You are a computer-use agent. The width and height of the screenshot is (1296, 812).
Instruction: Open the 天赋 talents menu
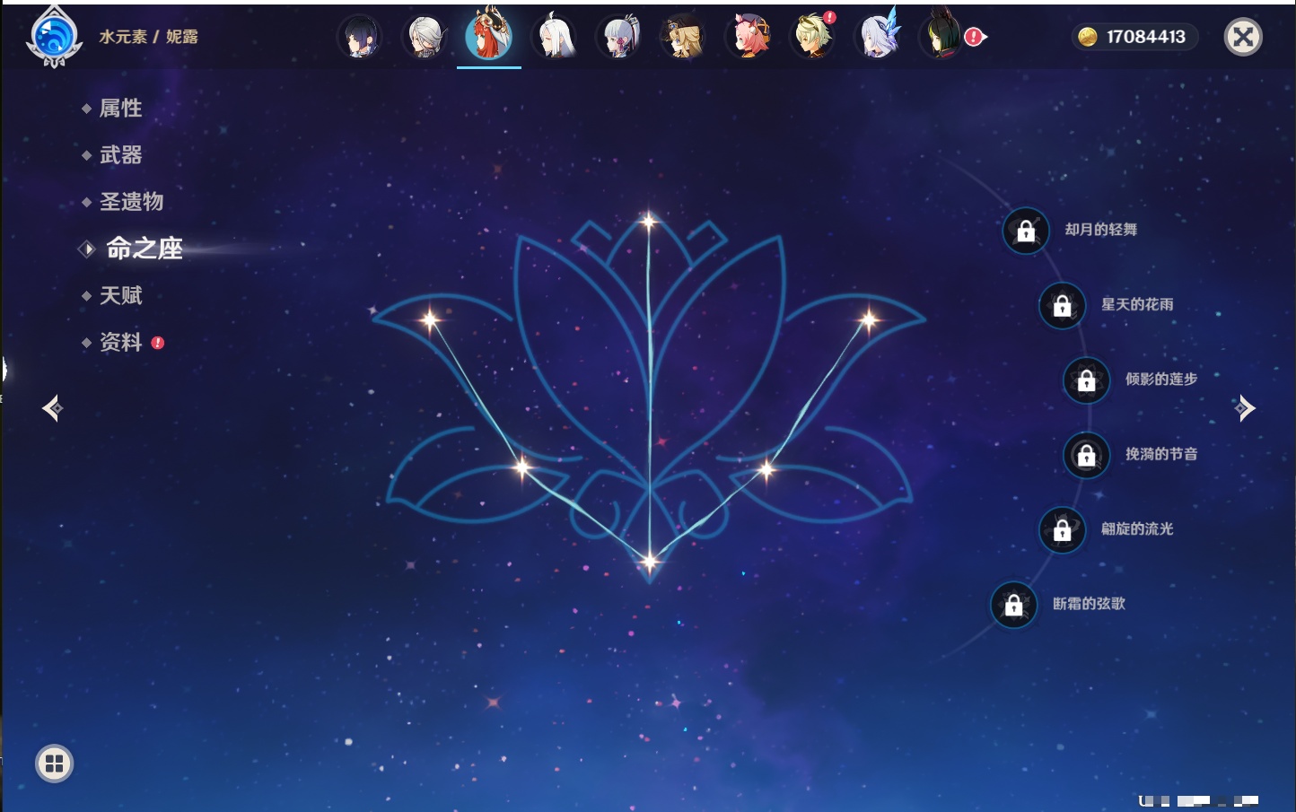pyautogui.click(x=120, y=295)
